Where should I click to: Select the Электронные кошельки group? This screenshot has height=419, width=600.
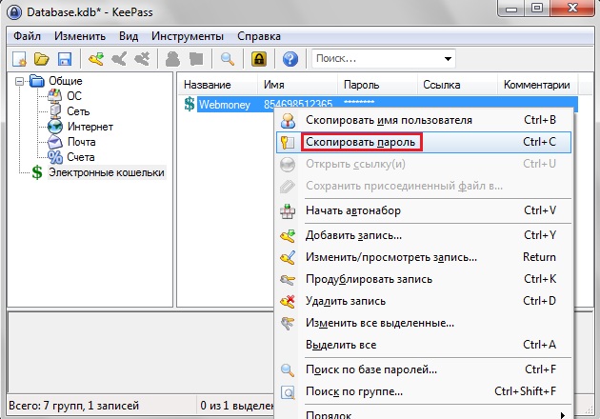pyautogui.click(x=106, y=172)
